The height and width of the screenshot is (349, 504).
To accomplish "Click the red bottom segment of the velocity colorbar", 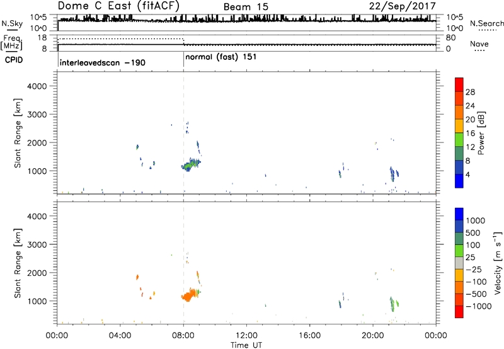I will (459, 312).
